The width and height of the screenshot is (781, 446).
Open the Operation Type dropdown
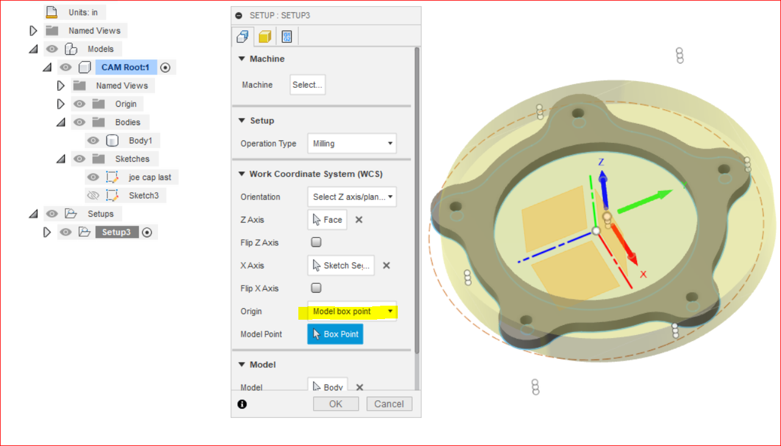point(352,143)
